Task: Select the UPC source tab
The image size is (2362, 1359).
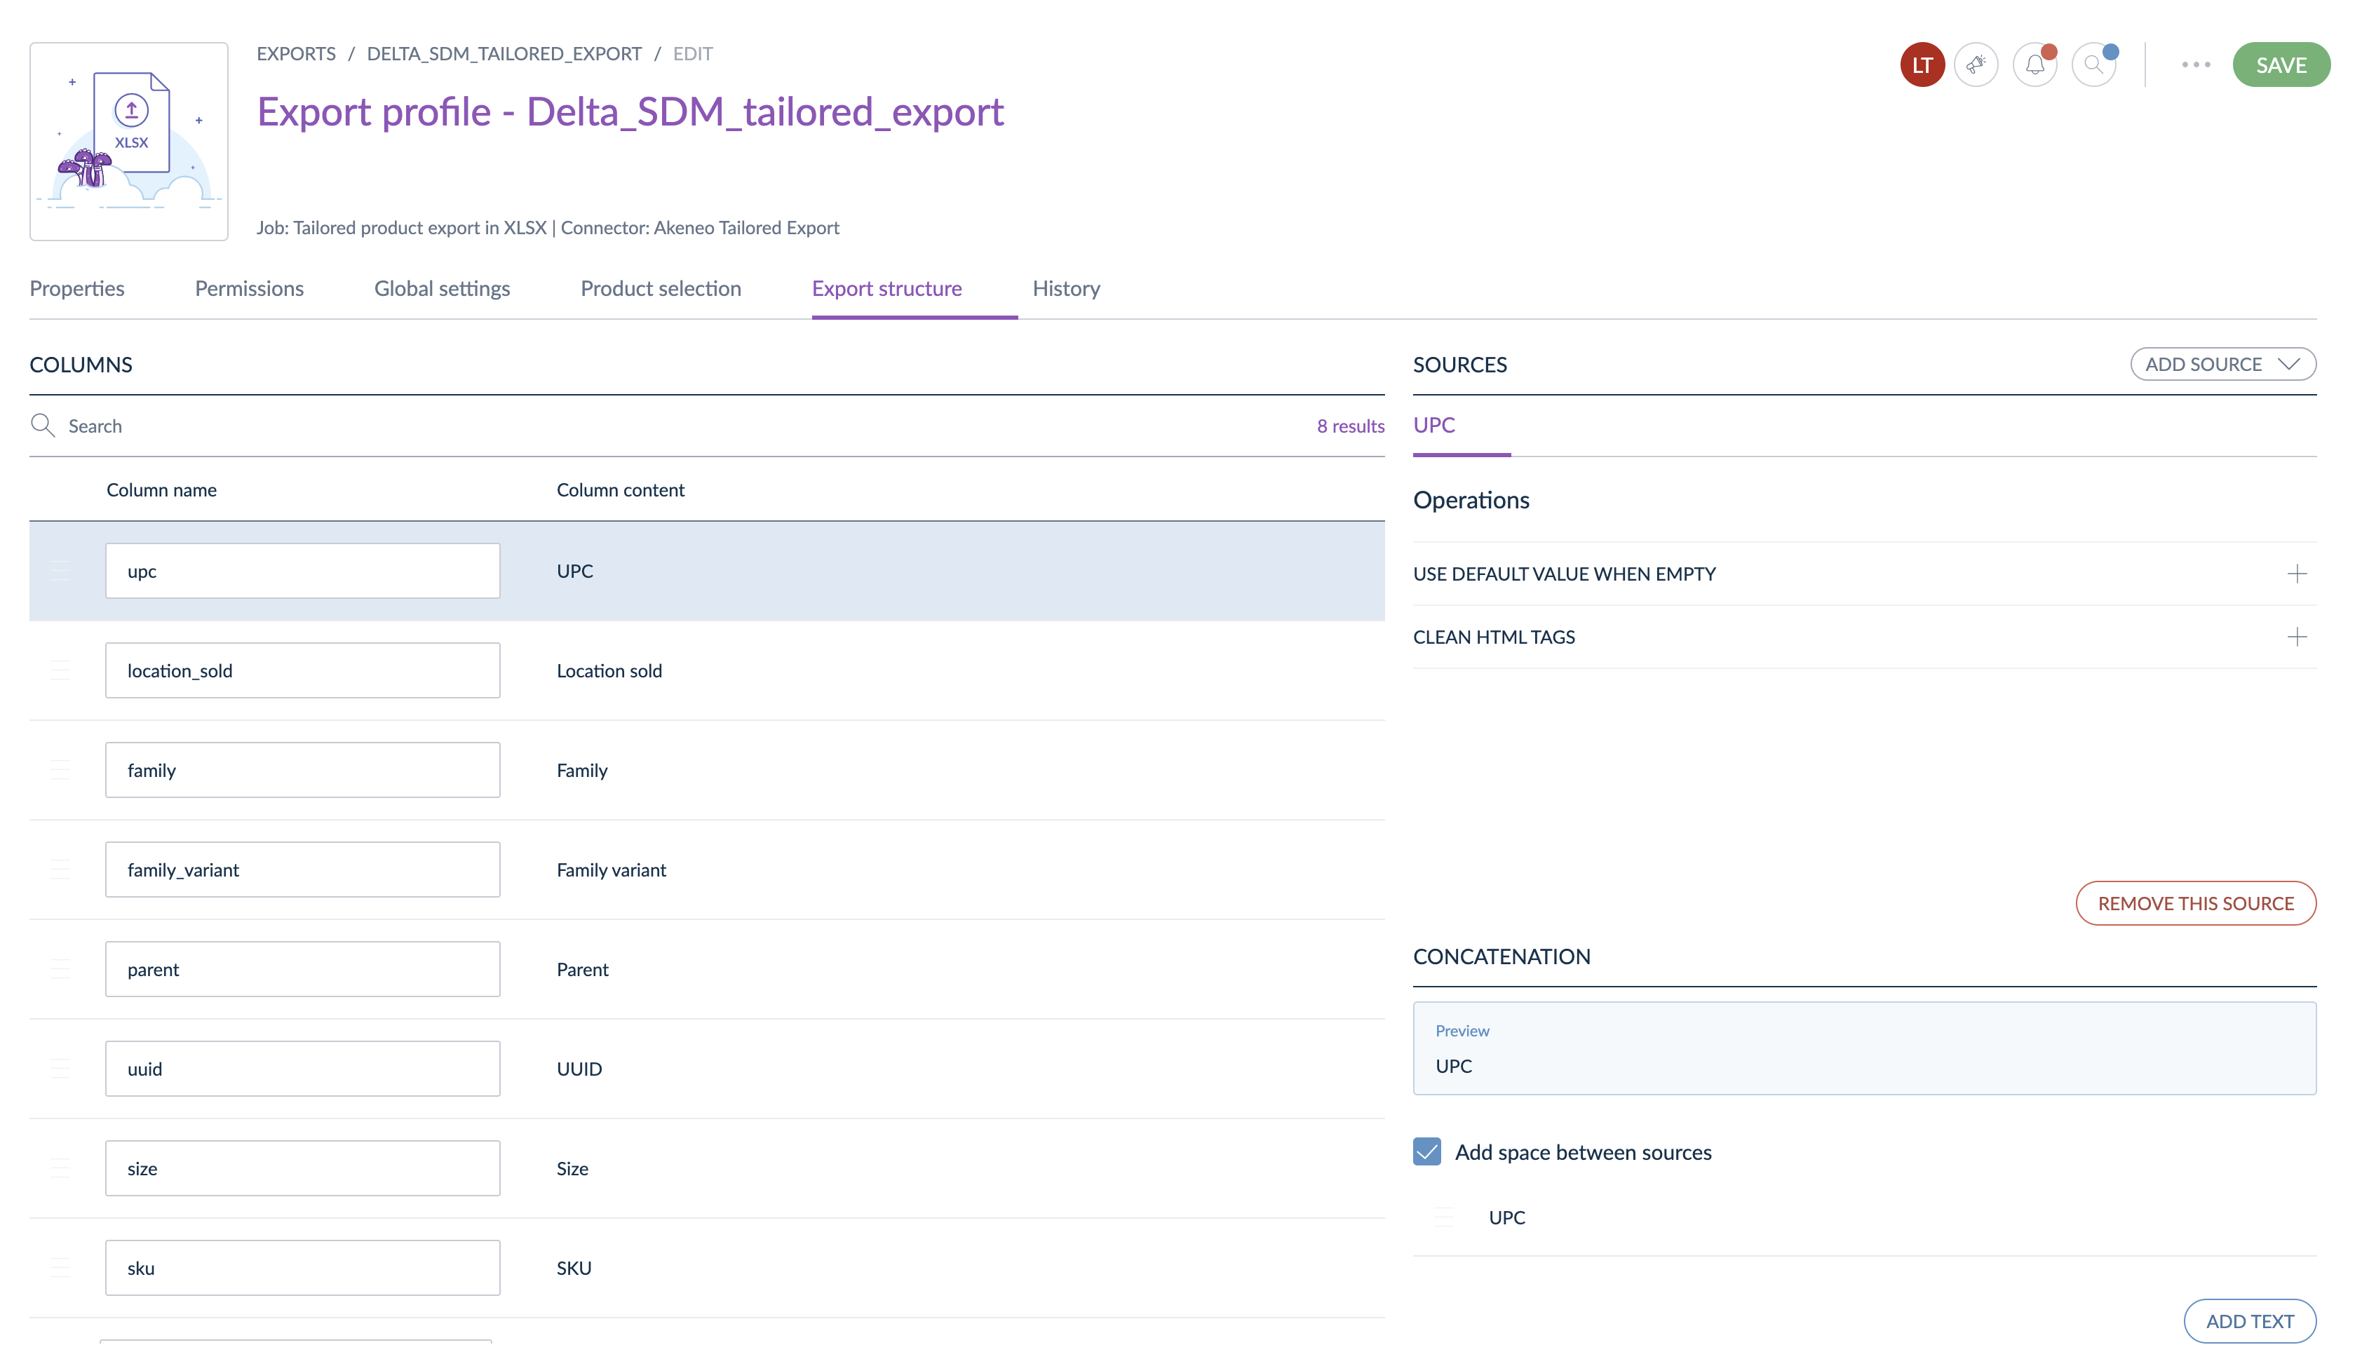Action: (1433, 426)
